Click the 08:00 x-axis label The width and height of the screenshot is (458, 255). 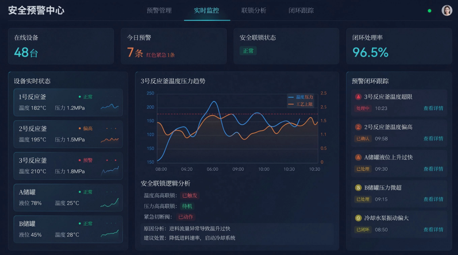[x=161, y=169]
